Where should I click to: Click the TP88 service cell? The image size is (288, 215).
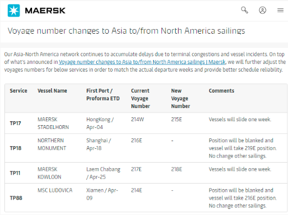(16, 198)
